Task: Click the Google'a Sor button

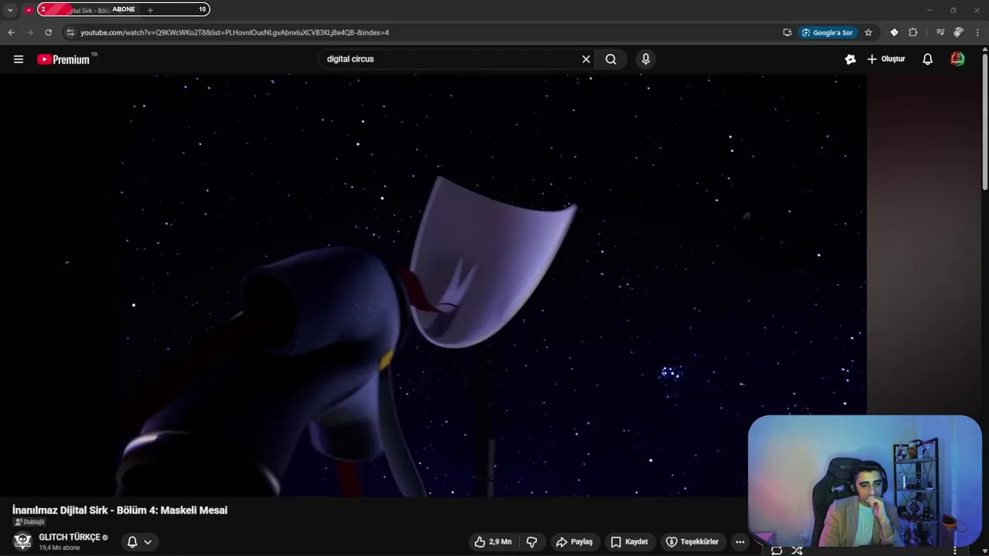Action: click(828, 32)
